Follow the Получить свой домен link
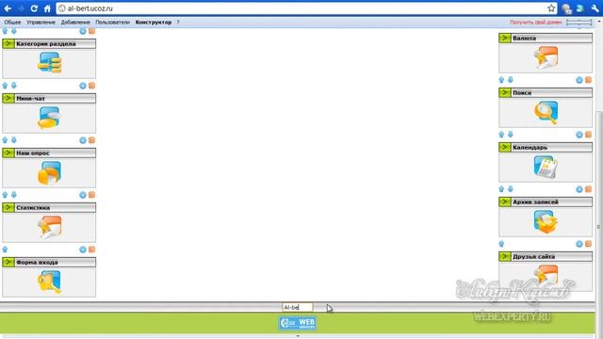Screen dimensions: 603x339 pos(536,23)
